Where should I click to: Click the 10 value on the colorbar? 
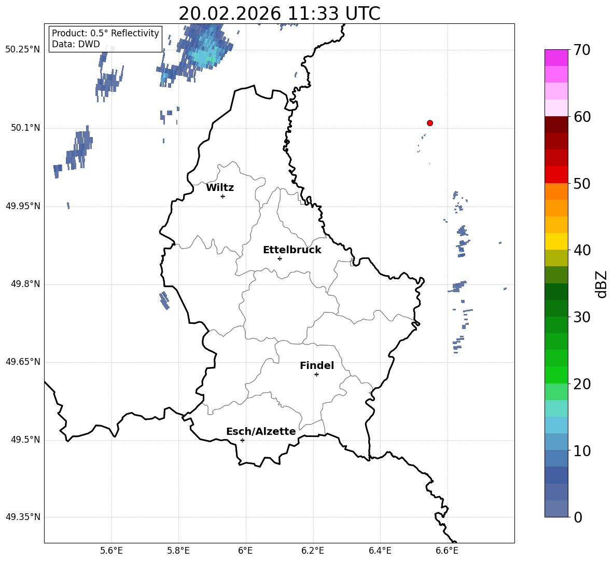(x=581, y=451)
